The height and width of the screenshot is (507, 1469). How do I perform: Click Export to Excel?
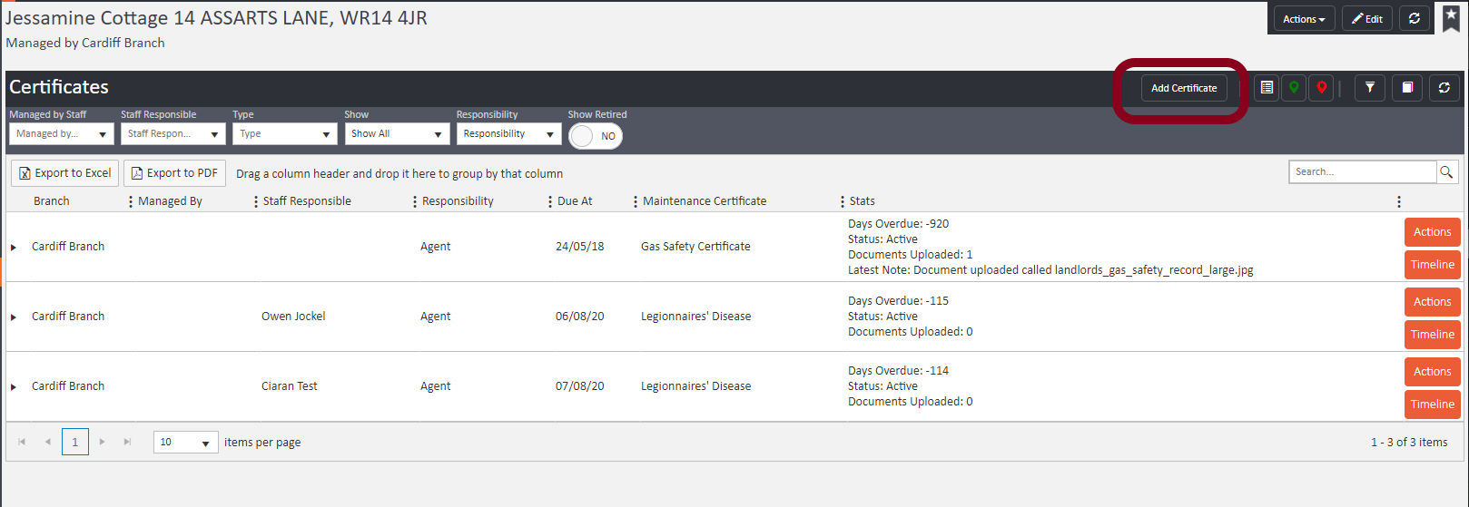coord(65,173)
